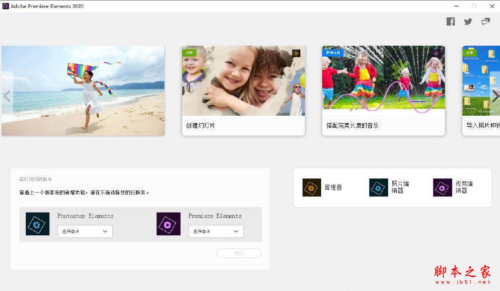The image size is (500, 291).
Task: Click the small purple icon on music card
Action: (436, 53)
